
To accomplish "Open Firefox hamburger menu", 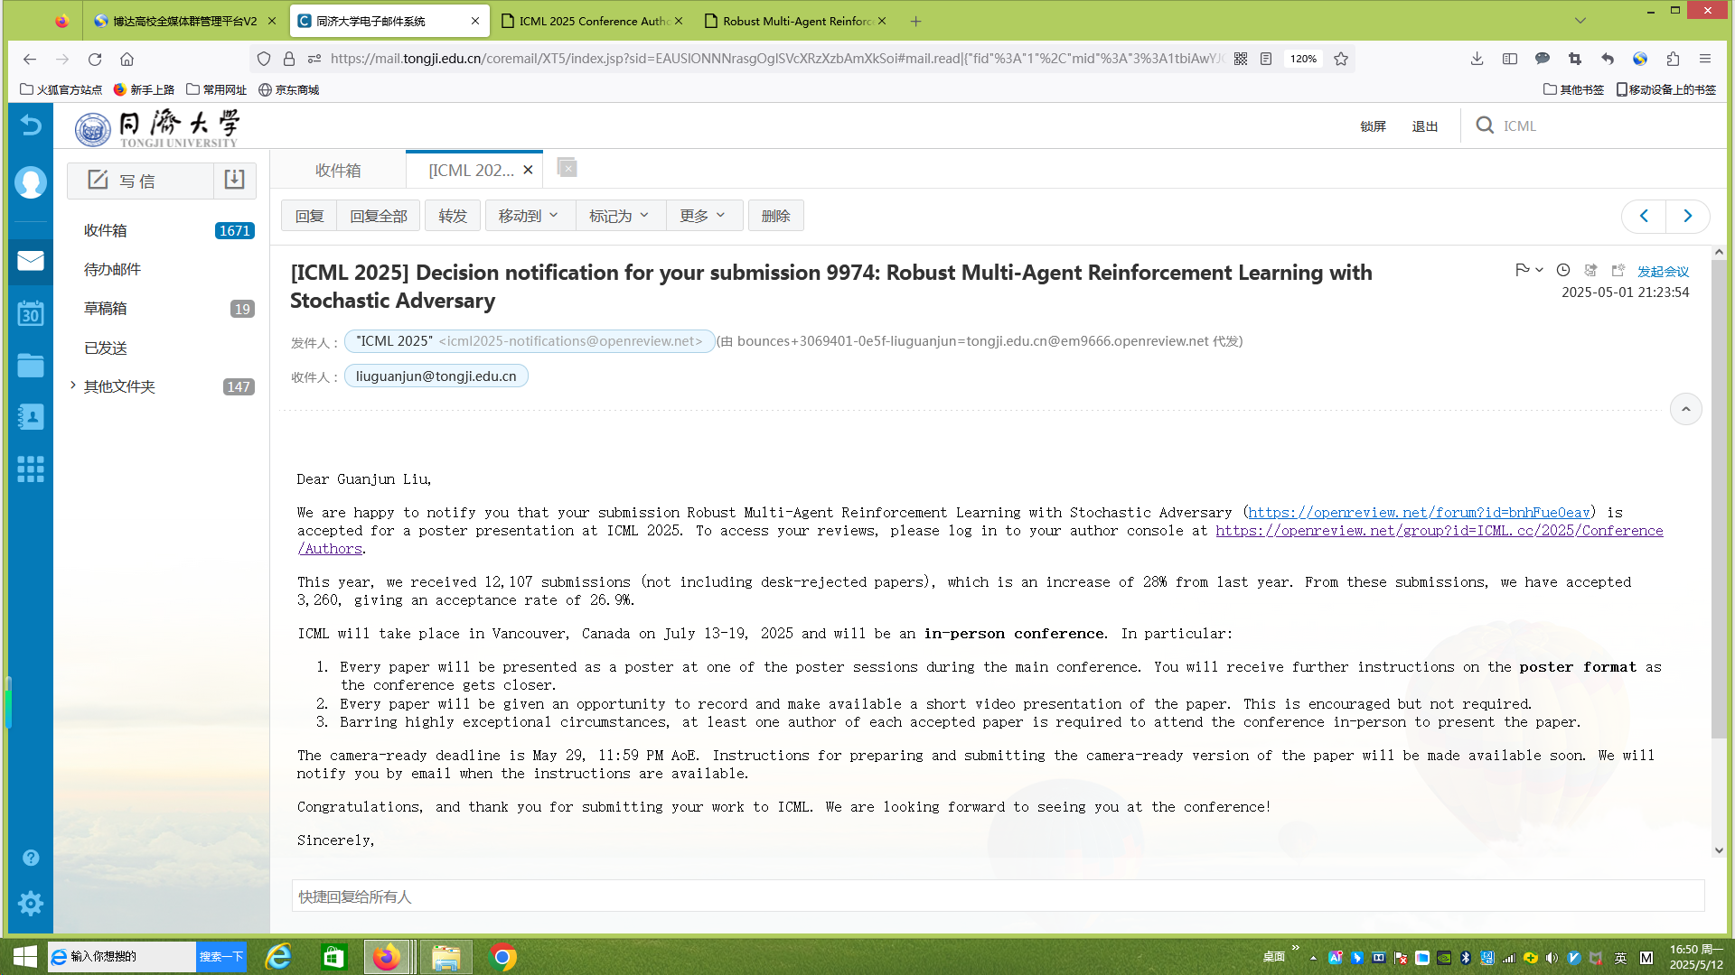I will (1705, 59).
